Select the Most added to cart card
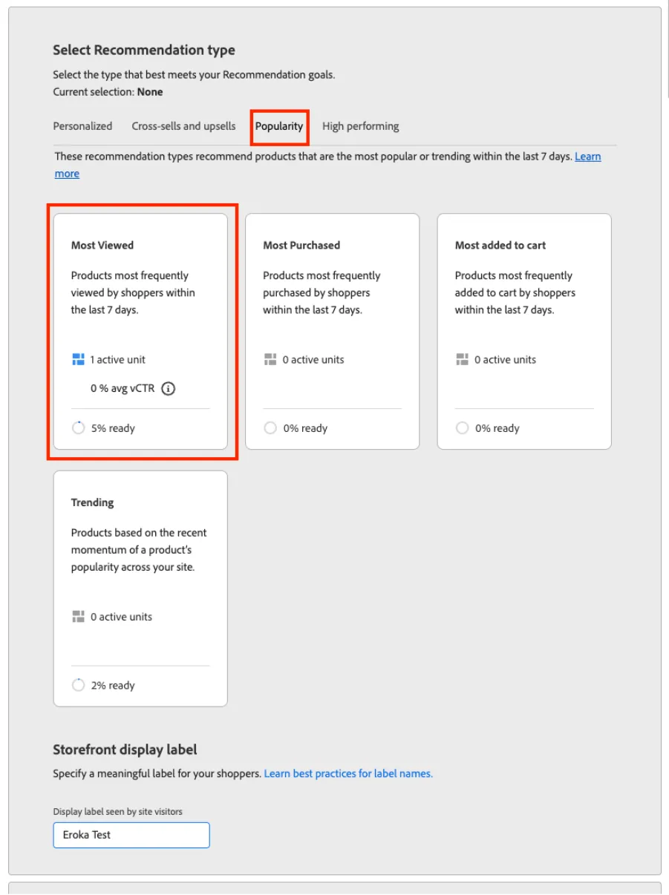This screenshot has height=895, width=669. (x=524, y=332)
